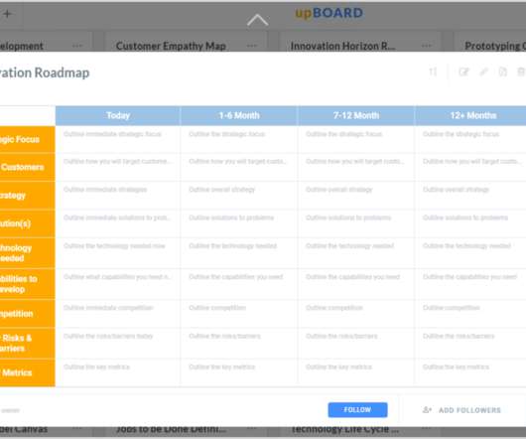
Task: Click the orange Metrics row label
Action: (x=27, y=372)
